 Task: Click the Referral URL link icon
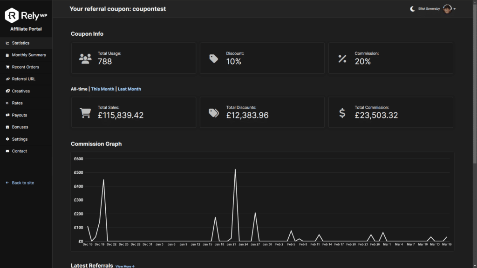point(7,79)
